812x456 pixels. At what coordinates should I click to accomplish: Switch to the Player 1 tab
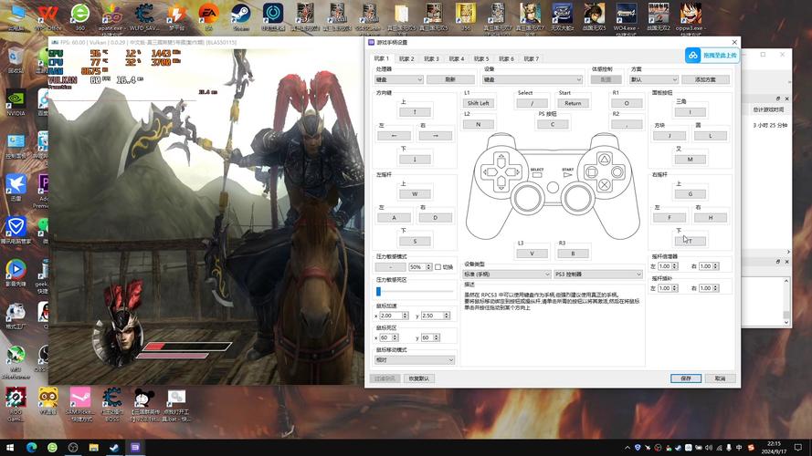pyautogui.click(x=381, y=58)
